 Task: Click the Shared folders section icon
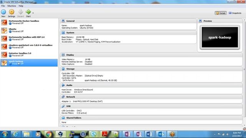coord(63,118)
